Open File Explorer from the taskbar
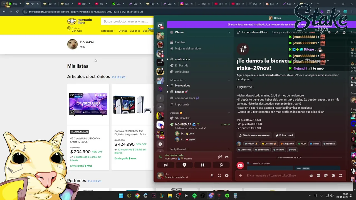Viewport: 356px width, 200px height. tap(170, 196)
